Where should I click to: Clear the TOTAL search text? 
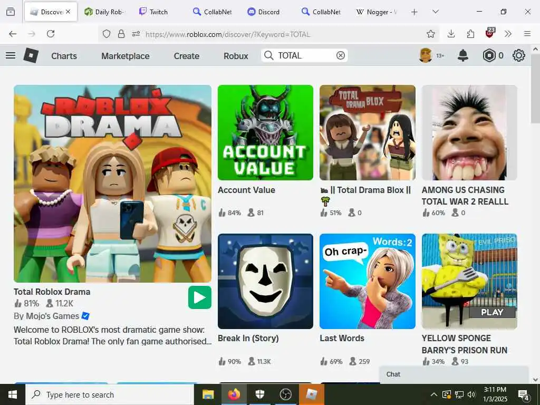[x=341, y=55]
